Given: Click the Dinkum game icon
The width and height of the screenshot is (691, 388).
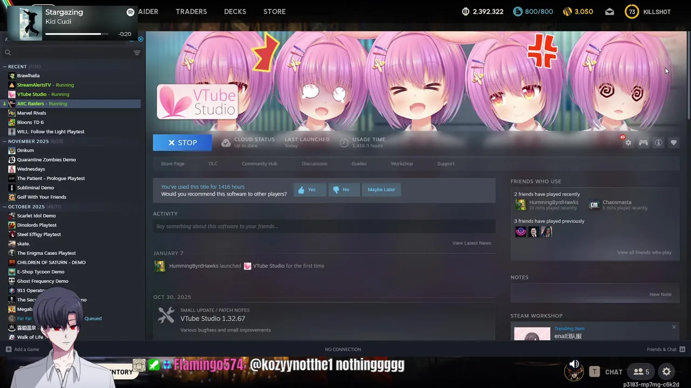Looking at the screenshot, I should [x=12, y=150].
